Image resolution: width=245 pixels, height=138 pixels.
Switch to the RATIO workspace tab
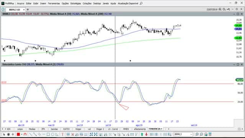(x=66, y=129)
